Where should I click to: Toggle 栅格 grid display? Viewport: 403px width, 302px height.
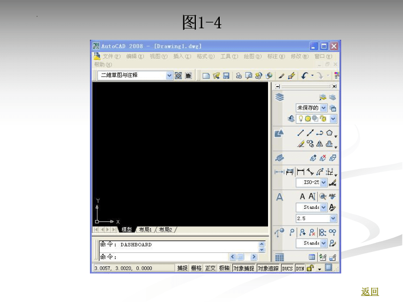pos(196,268)
